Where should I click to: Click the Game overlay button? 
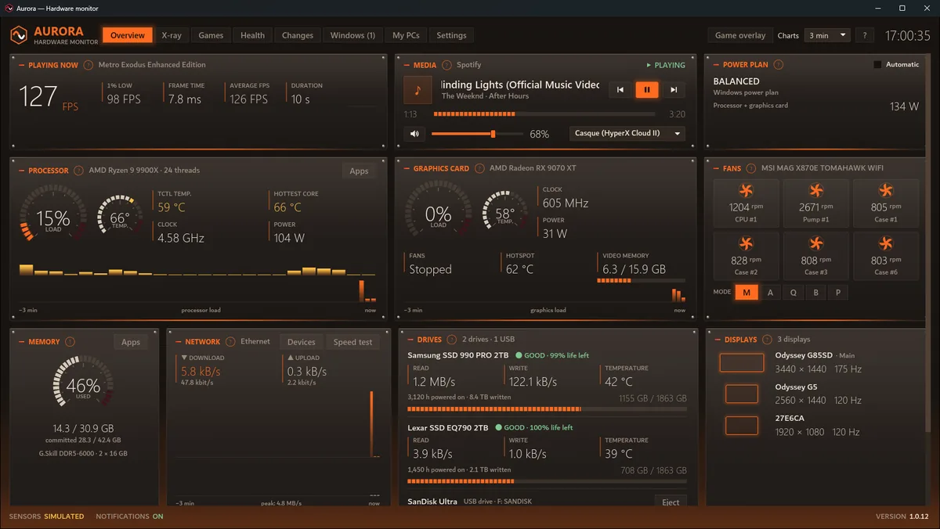(740, 35)
